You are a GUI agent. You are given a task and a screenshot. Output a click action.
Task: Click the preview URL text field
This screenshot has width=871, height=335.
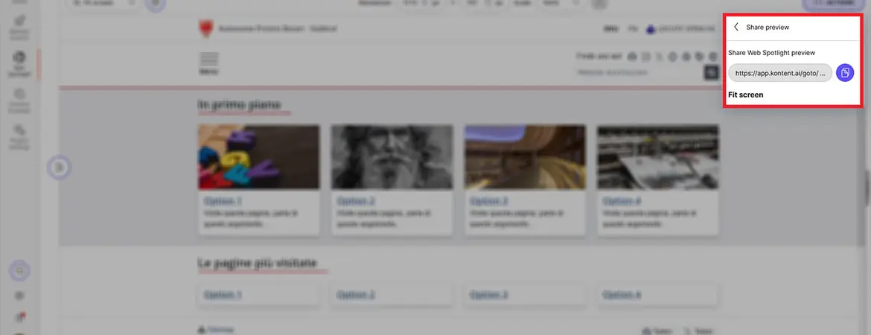(779, 73)
